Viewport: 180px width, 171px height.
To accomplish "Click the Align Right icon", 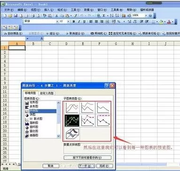I will click(102, 22).
